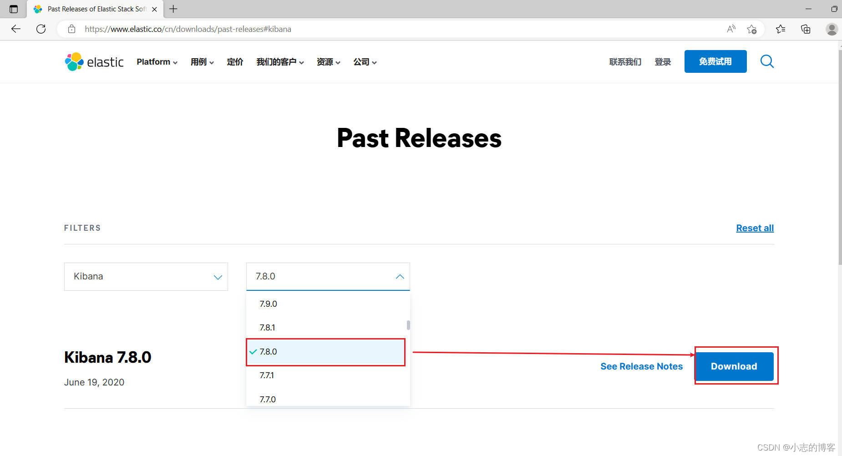842x456 pixels.
Task: View site information lock icon
Action: tap(71, 29)
